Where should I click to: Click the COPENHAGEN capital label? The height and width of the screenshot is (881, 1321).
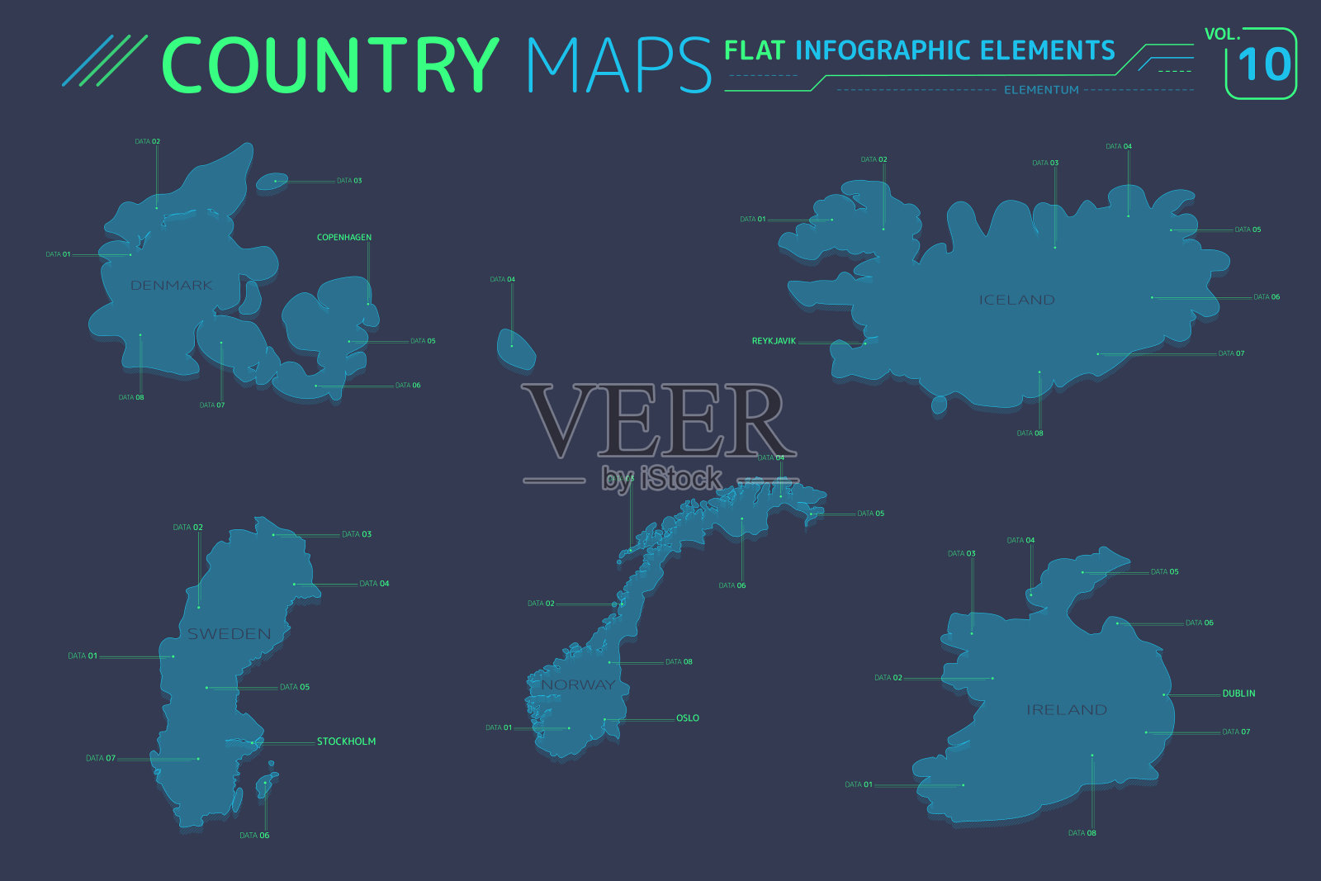[x=344, y=238]
